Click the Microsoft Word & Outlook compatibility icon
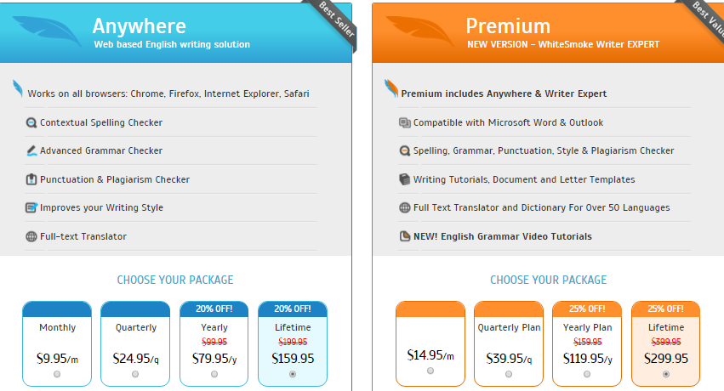Viewport: 724px width, 391px height. point(405,122)
